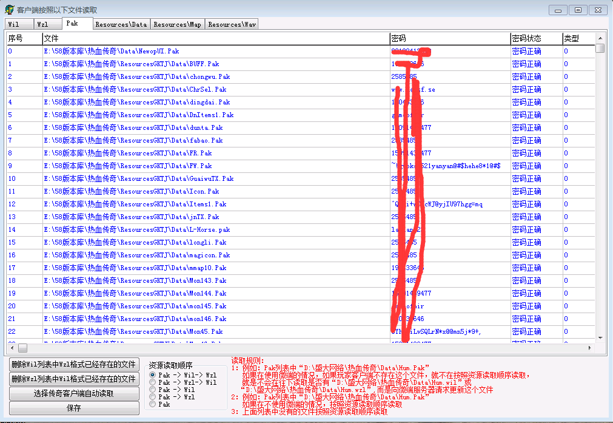
Task: Click the application icon in the title bar
Action: (9, 10)
